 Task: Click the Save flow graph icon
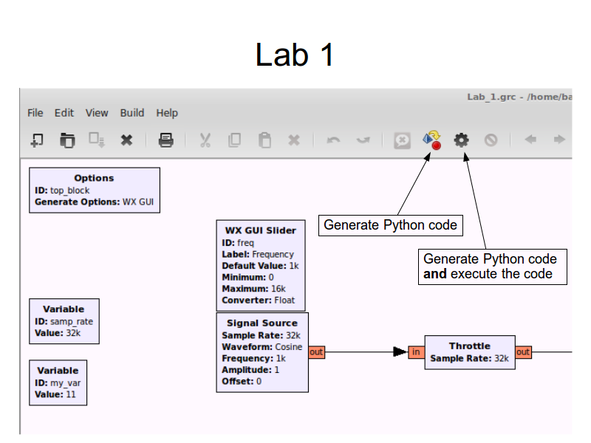pos(97,140)
